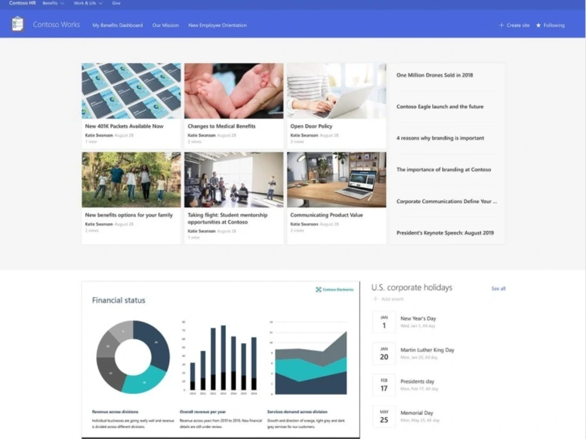Open the Open Door Policy headline
This screenshot has width=586, height=439.
(x=311, y=126)
